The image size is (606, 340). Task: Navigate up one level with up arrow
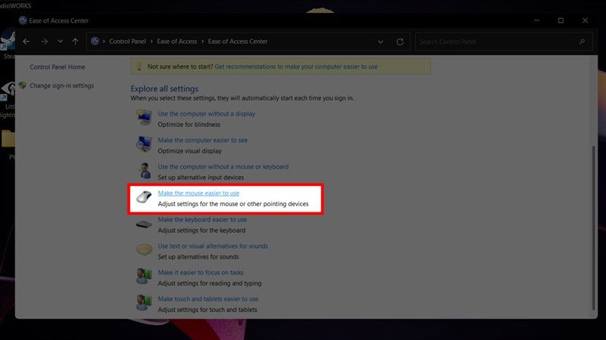pyautogui.click(x=75, y=41)
